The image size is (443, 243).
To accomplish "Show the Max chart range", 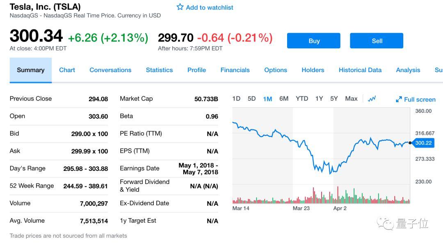I will 351,99.
